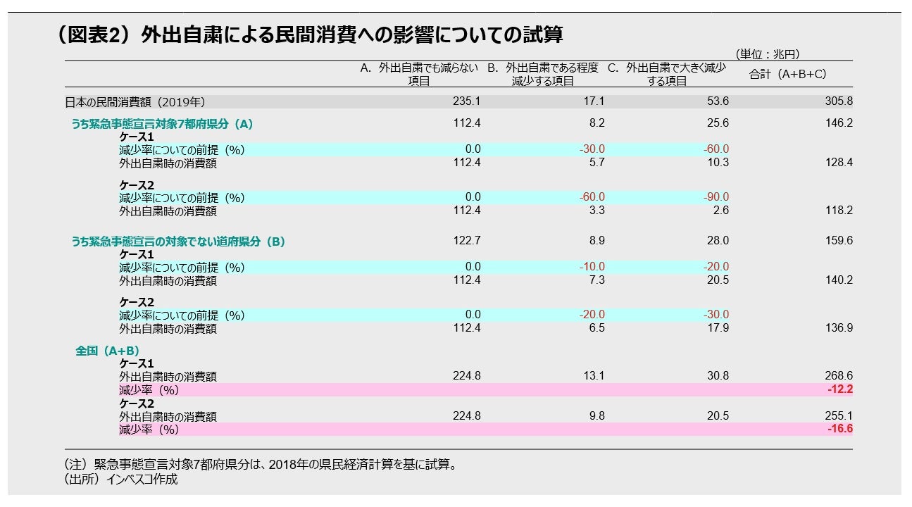Click the value 3.3
Viewport: 912px width, 507px height.
point(597,211)
